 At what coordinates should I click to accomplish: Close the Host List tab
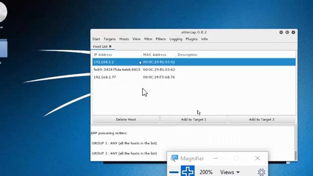point(110,46)
